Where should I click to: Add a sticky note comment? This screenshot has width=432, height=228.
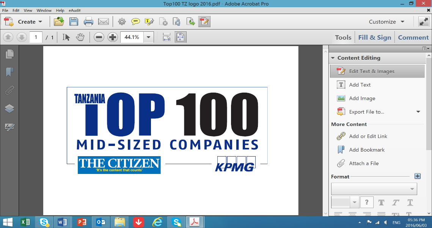pos(135,22)
